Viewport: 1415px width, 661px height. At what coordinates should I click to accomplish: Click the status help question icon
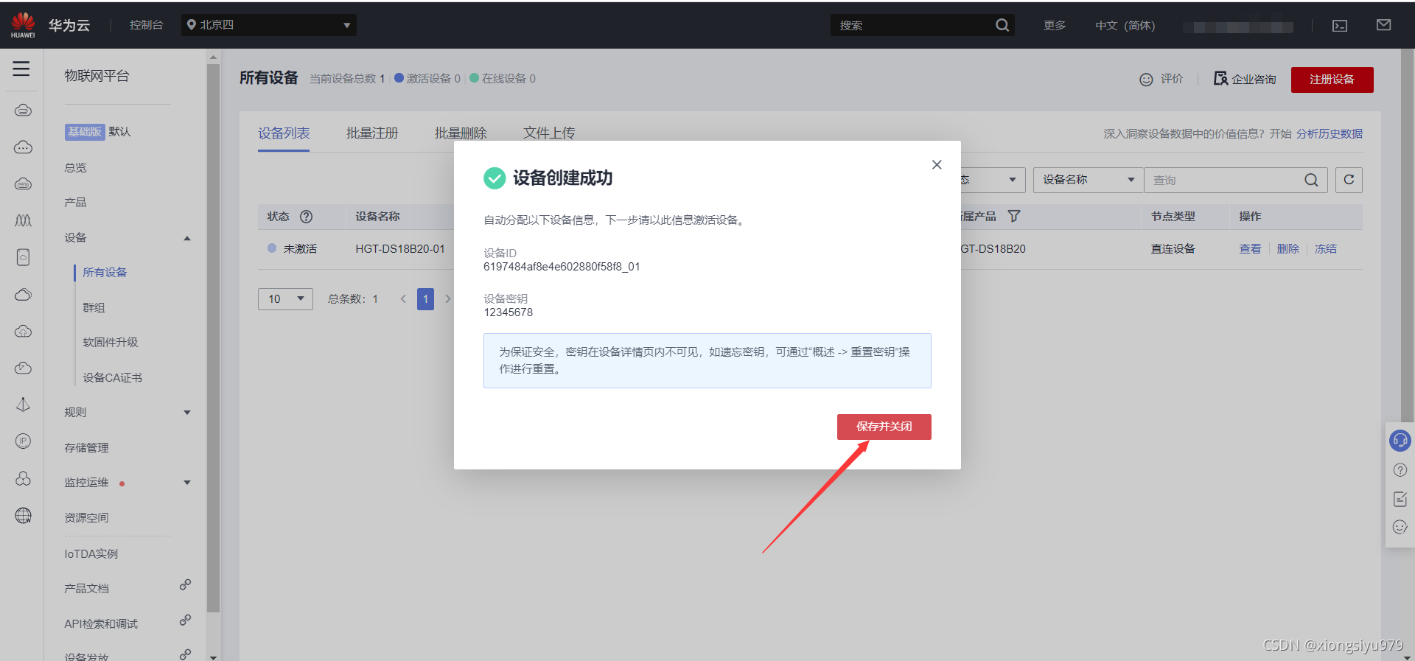(306, 217)
